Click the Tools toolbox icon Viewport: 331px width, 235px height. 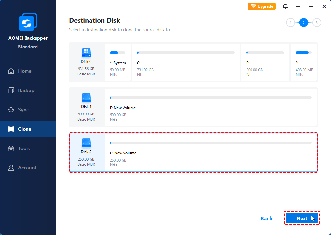tap(11, 148)
